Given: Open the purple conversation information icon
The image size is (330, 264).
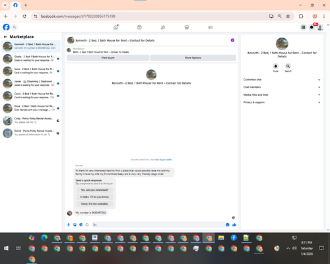Looking at the screenshot, I should [x=232, y=40].
